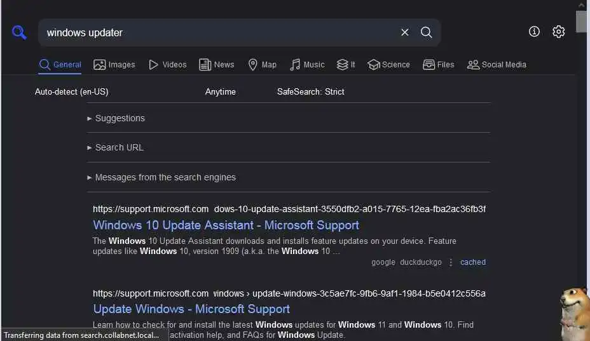
Task: Open preferences via the gear icon
Action: coord(558,32)
